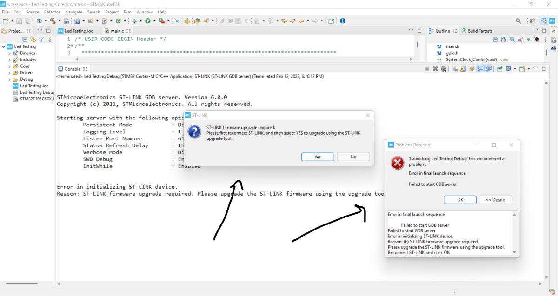Screen dimensions: 558x296
Task: Click Collapse All in Outline view
Action: tap(495, 39)
